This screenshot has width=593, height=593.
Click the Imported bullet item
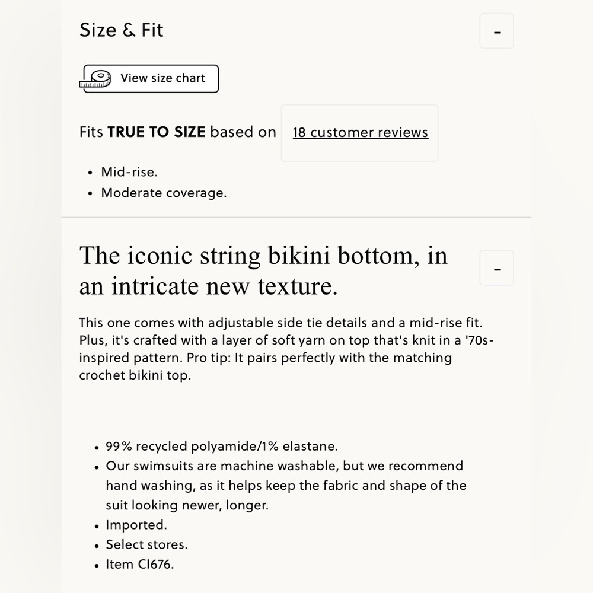136,525
